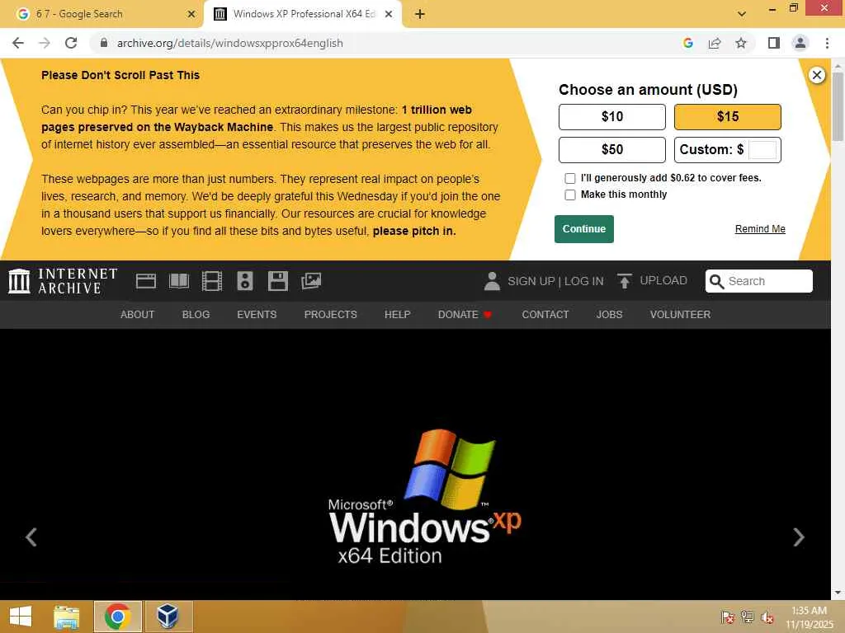Select Windows XP Professional X64 tab
This screenshot has width=845, height=633.
[x=304, y=14]
